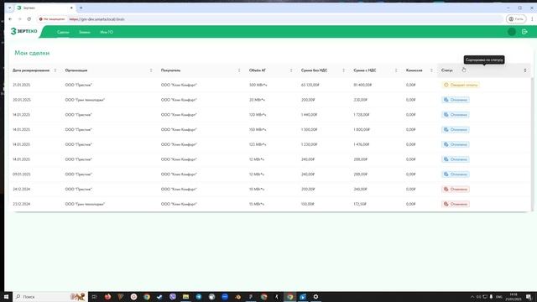Click the 1 476,00 sum with VAT cell
The width and height of the screenshot is (537, 302).
(x=362, y=144)
